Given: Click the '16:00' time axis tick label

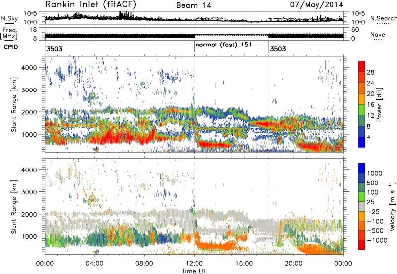Looking at the screenshot, I should [x=244, y=264].
